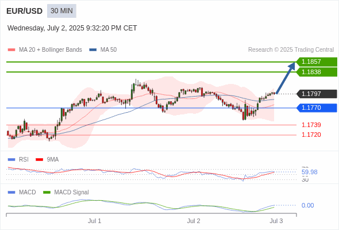This screenshot has height=230, width=339.
Task: Click the Jul 3 axis label
Action: pyautogui.click(x=276, y=221)
